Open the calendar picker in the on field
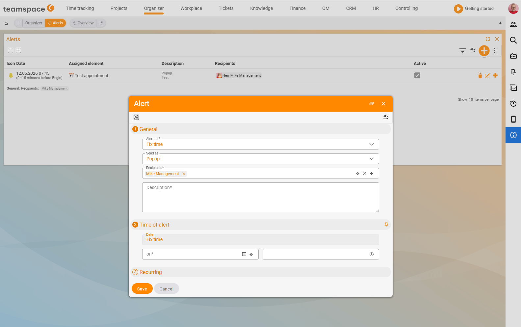 click(x=244, y=254)
